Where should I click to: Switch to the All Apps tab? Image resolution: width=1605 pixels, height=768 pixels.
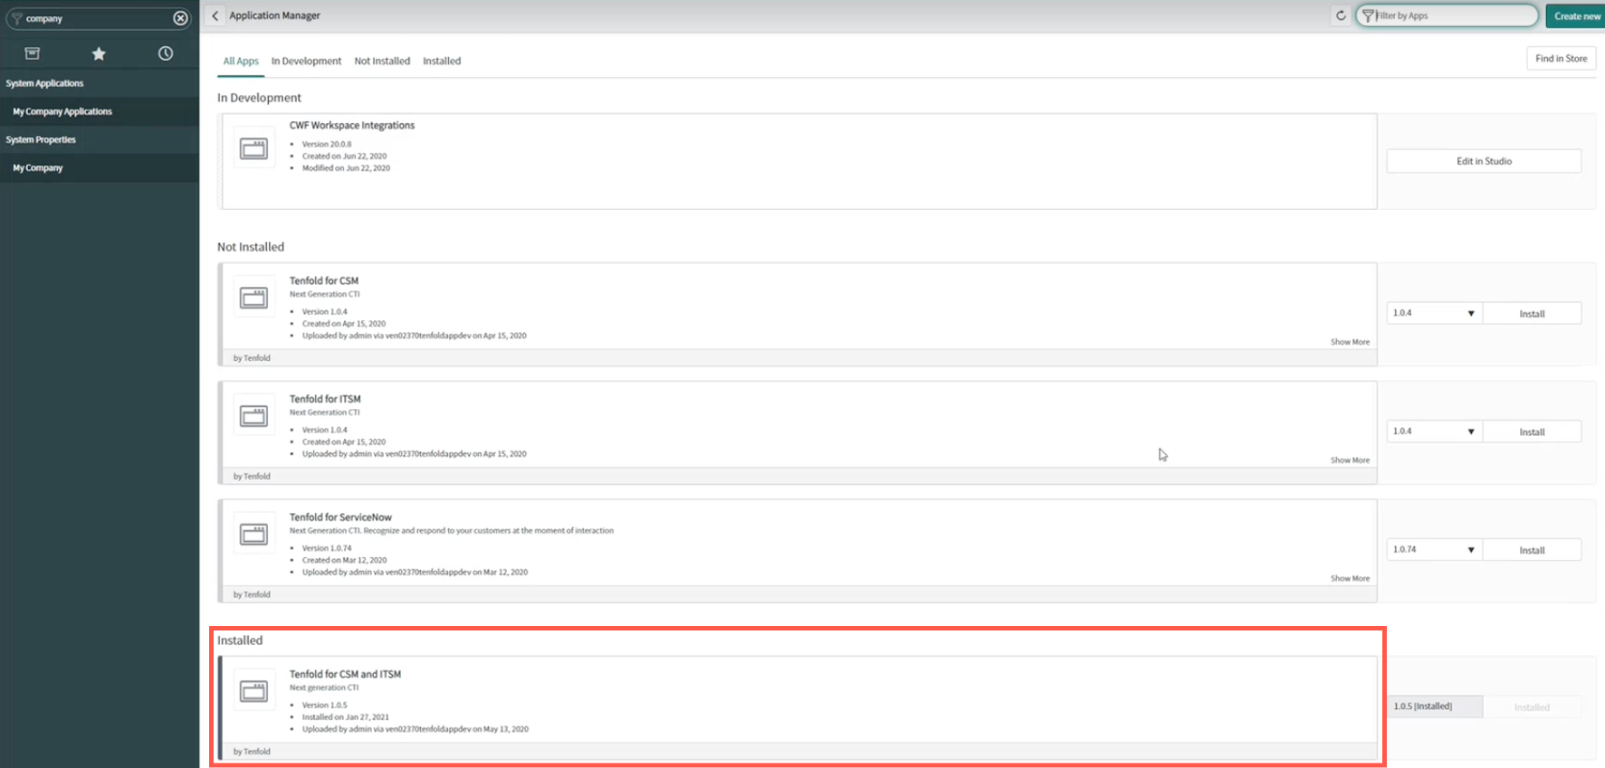point(241,62)
